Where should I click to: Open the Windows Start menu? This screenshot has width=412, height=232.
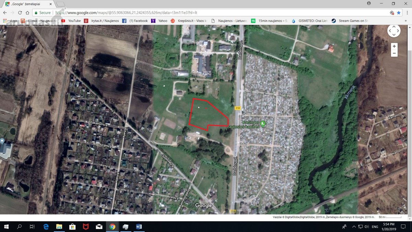(x=6, y=227)
